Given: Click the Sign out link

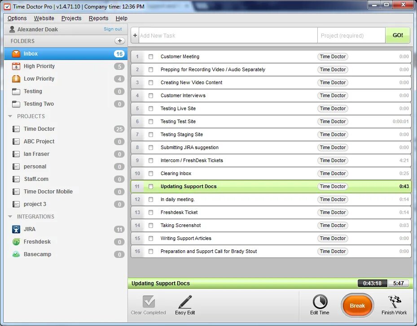Looking at the screenshot, I should click(x=113, y=29).
